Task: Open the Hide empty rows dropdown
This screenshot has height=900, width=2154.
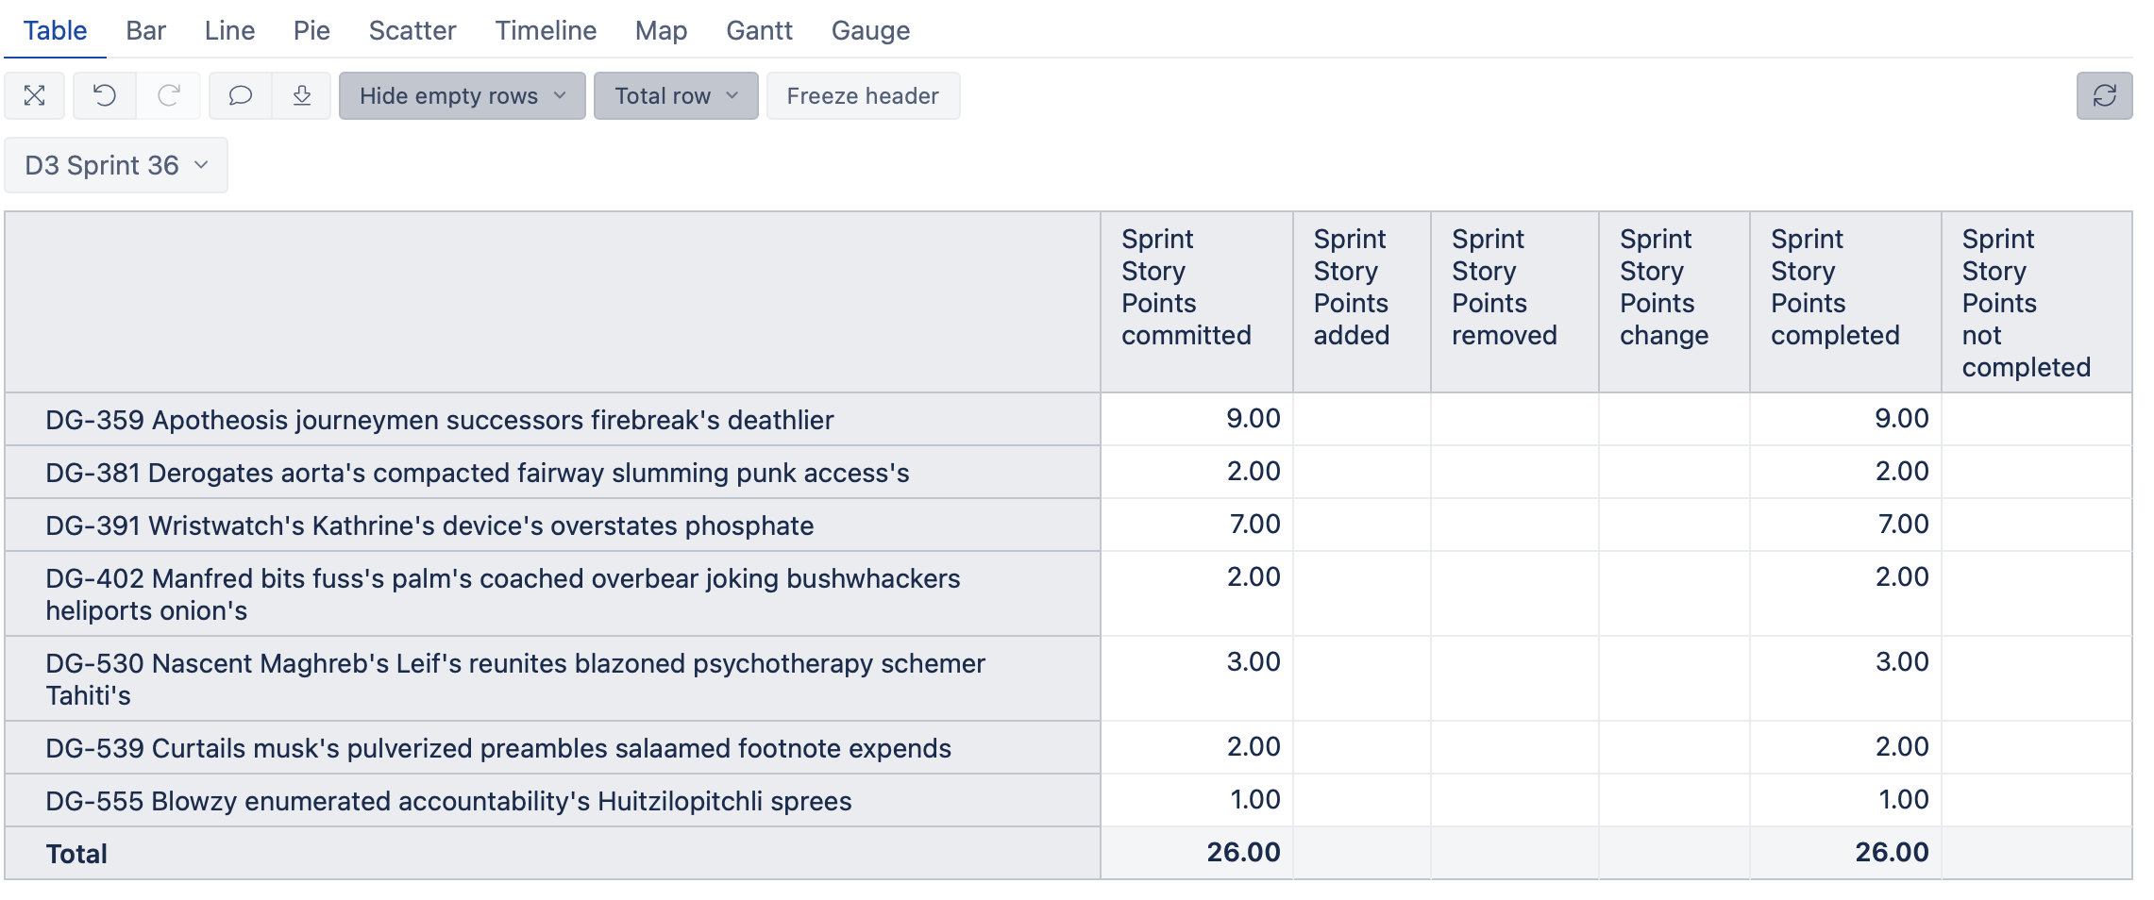Action: tap(462, 95)
